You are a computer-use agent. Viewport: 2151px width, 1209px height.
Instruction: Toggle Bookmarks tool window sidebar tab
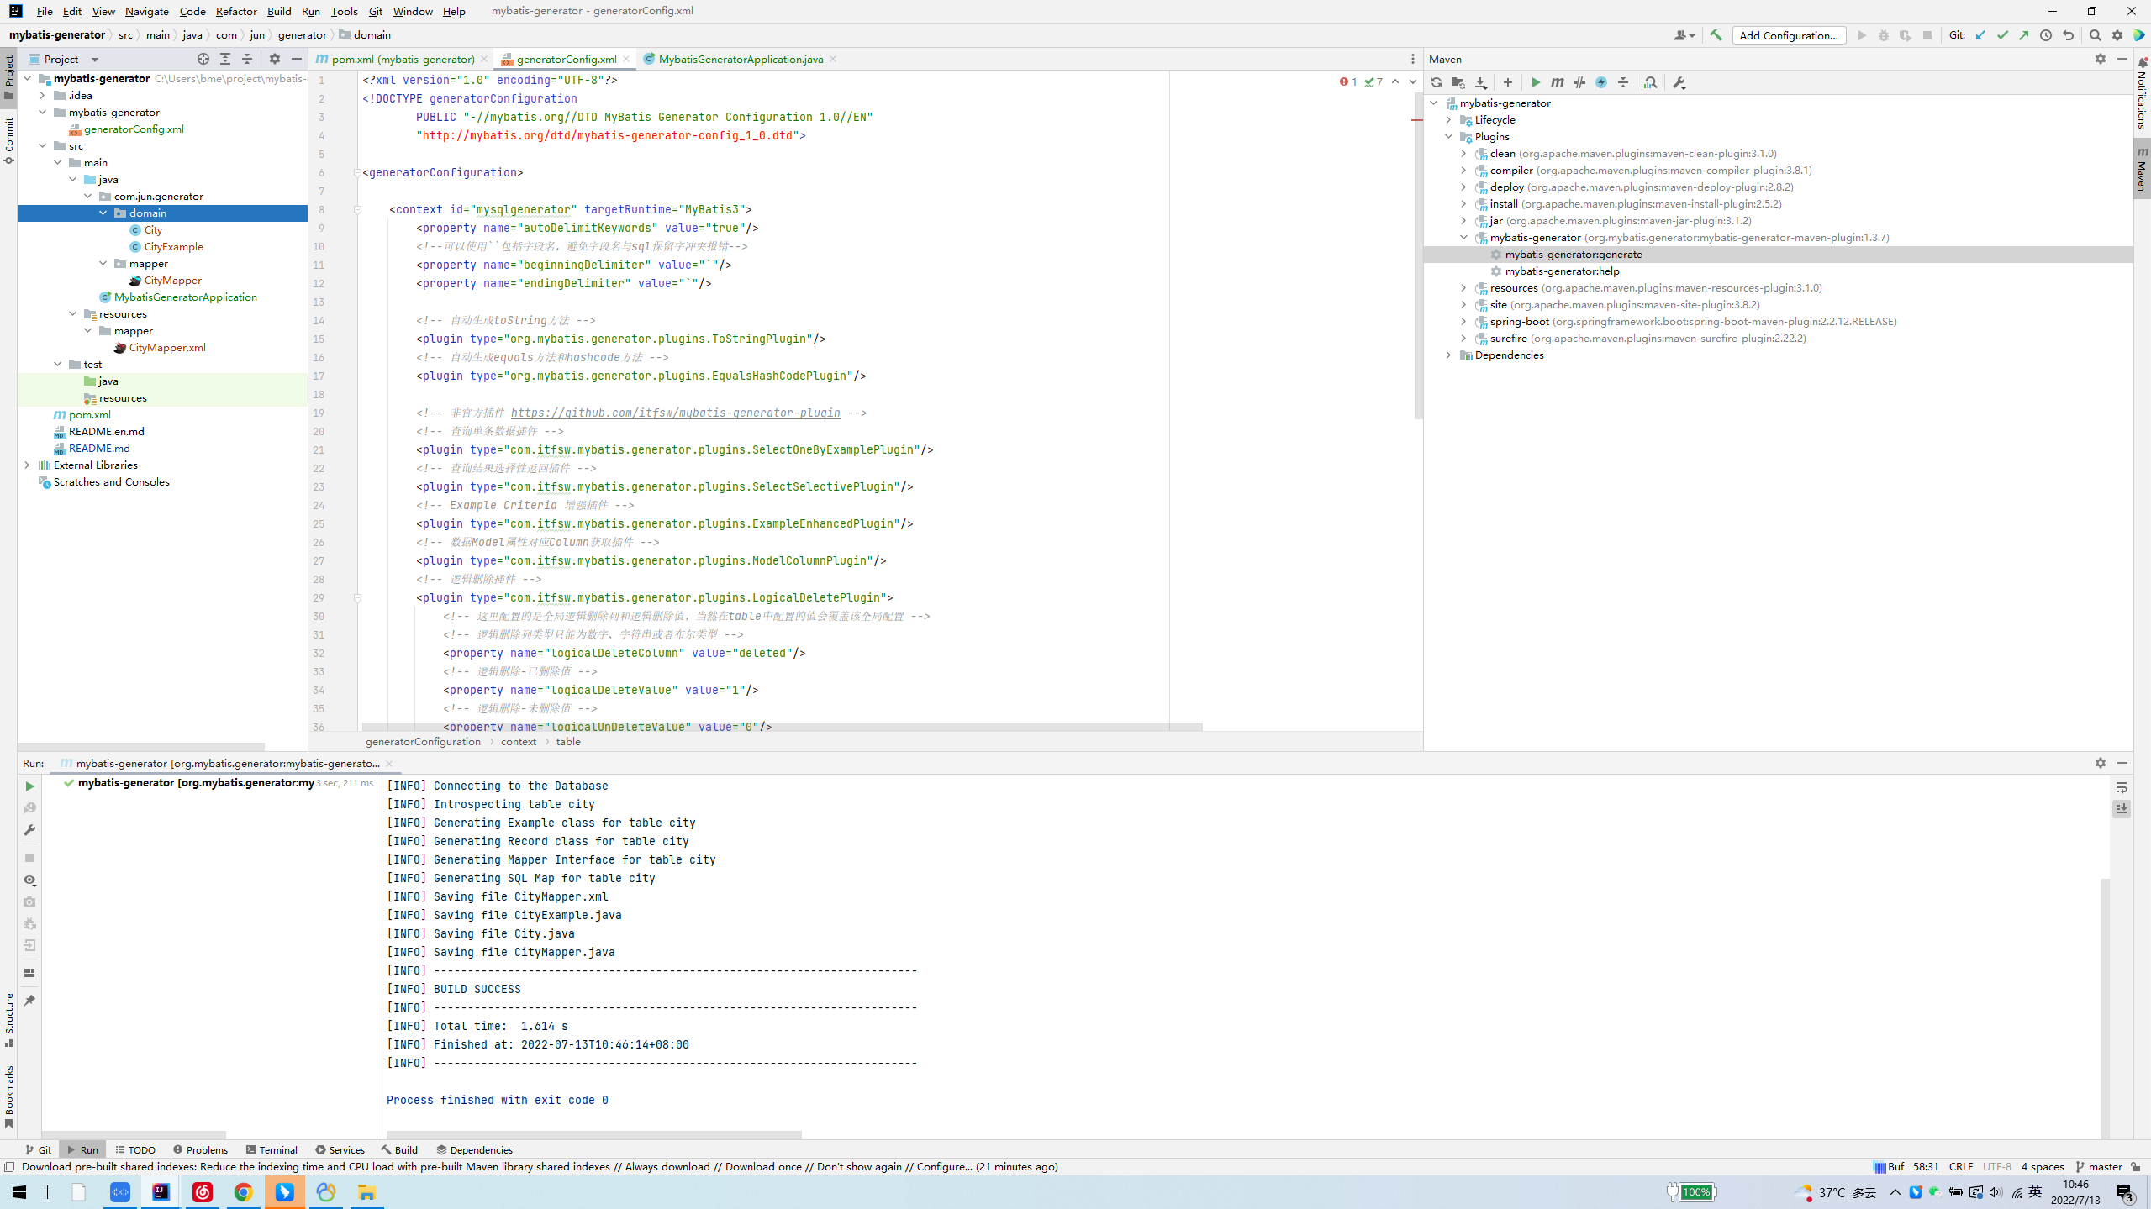tap(9, 1096)
